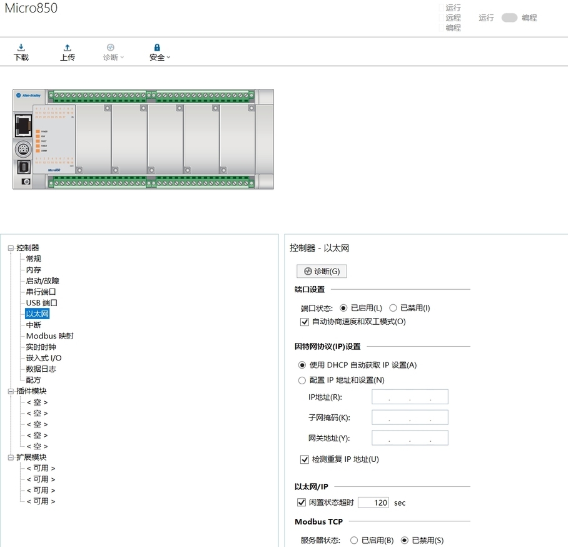
Task: Toggle the 运行/编程 mode switch
Action: click(509, 18)
